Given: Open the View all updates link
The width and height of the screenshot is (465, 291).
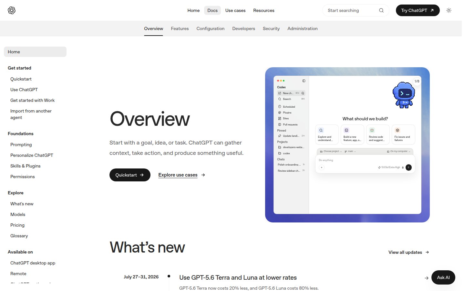Looking at the screenshot, I should click(x=409, y=252).
